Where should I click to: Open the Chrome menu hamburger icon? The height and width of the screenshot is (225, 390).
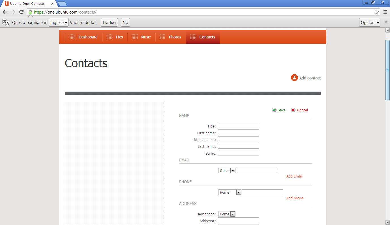pyautogui.click(x=385, y=12)
